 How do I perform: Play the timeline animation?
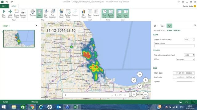(x=66, y=95)
